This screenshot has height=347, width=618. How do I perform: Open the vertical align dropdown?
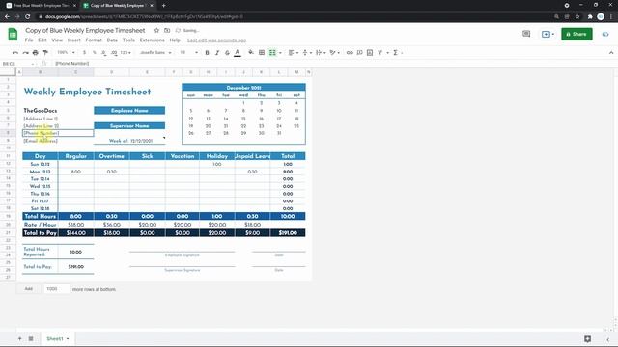pos(307,53)
